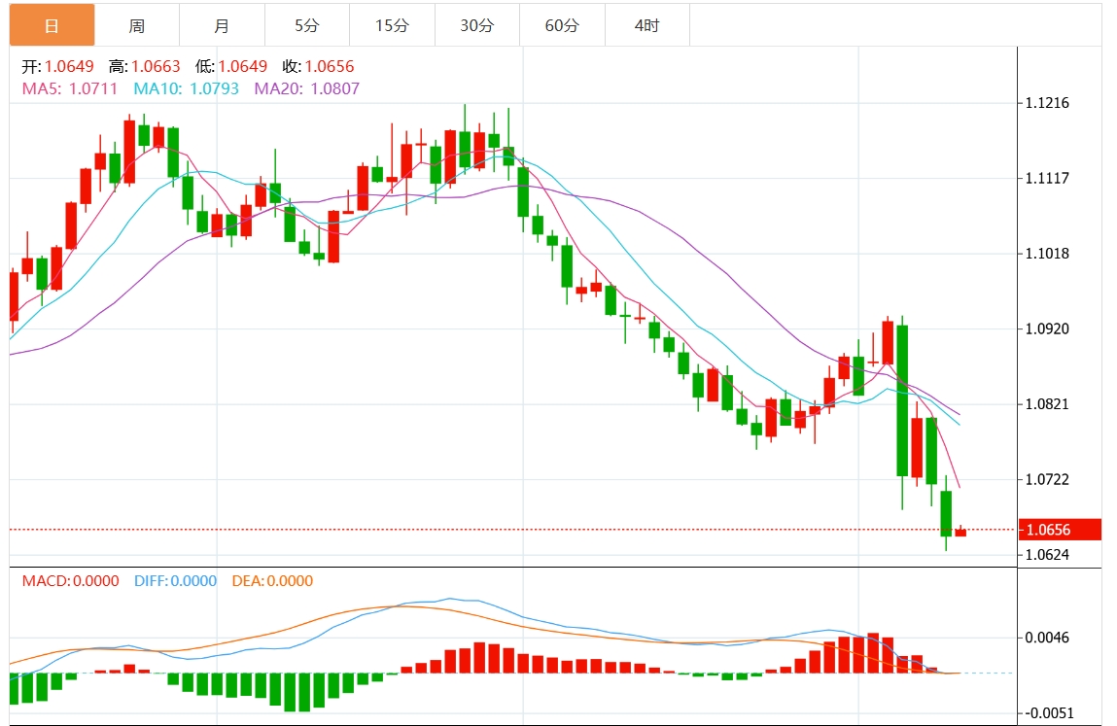Select the 日 daily chart tab

point(52,25)
